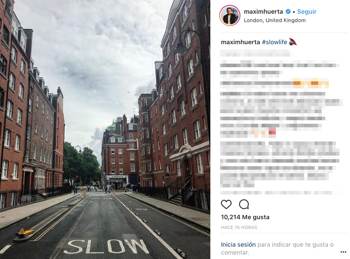Viewport: 350px width, 259px height.
Task: Click the blurred orange emojis in caption
Action: point(311,83)
